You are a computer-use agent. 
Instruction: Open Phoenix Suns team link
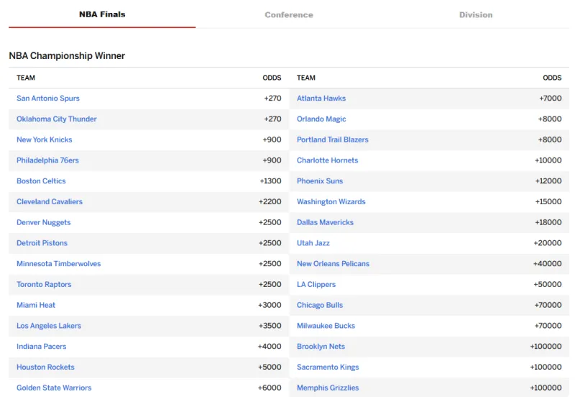(x=320, y=181)
